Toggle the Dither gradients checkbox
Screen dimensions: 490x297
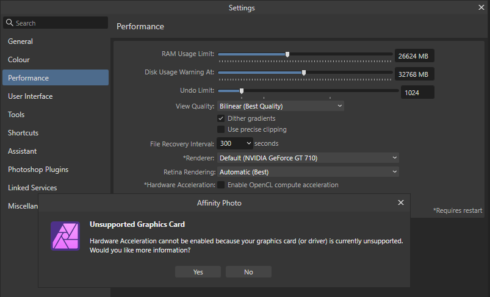221,118
